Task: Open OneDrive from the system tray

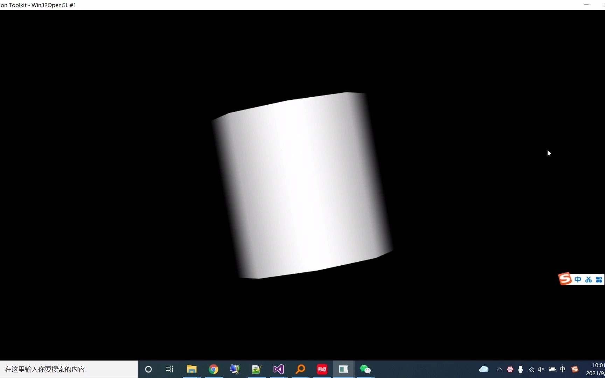Action: [484, 369]
